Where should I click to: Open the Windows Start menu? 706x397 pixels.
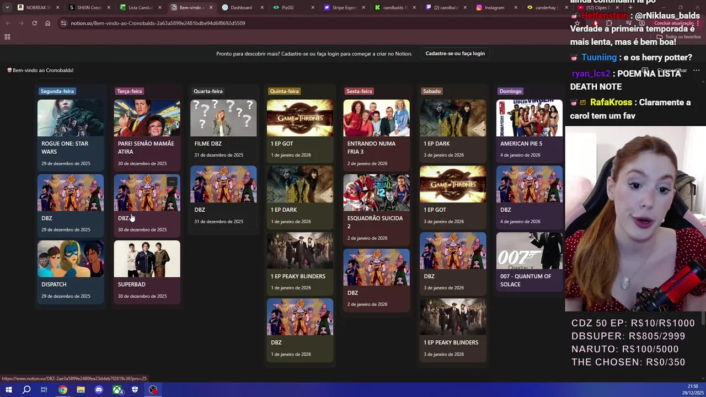click(x=8, y=390)
